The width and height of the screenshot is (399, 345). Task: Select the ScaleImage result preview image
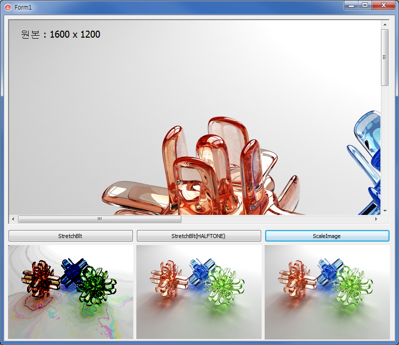tap(327, 292)
